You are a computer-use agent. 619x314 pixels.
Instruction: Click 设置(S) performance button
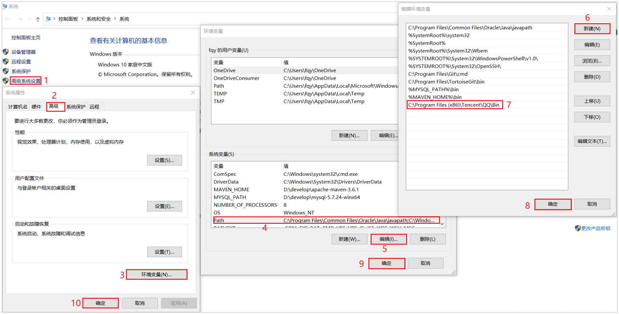[x=164, y=160]
